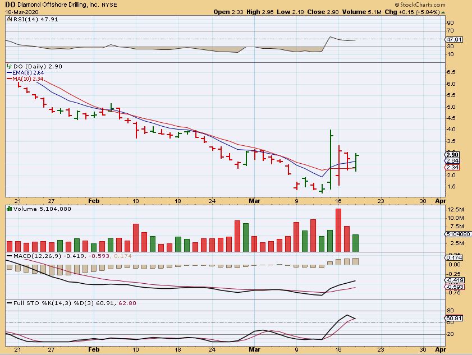Image resolution: width=472 pixels, height=355 pixels.
Task: Click the '18-Mar-2020' date label
Action: click(22, 12)
